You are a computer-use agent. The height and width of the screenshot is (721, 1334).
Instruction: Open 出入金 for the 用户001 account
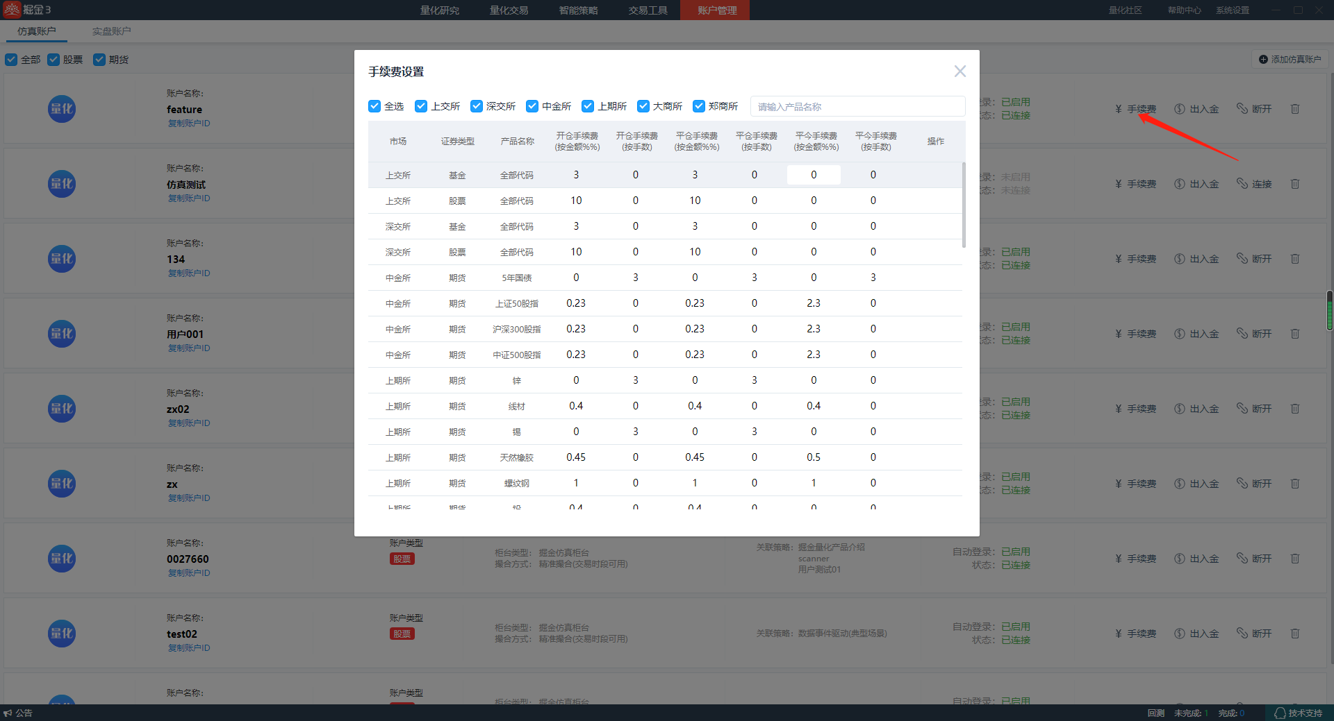pos(1196,334)
